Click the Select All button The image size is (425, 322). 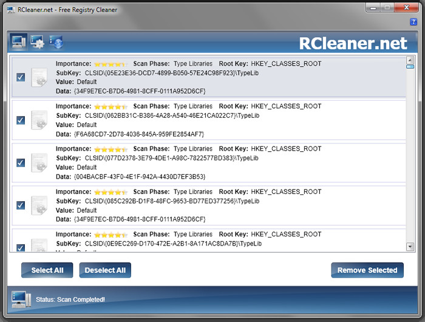pos(47,270)
